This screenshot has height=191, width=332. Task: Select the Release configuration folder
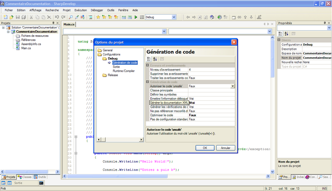[x=112, y=75]
